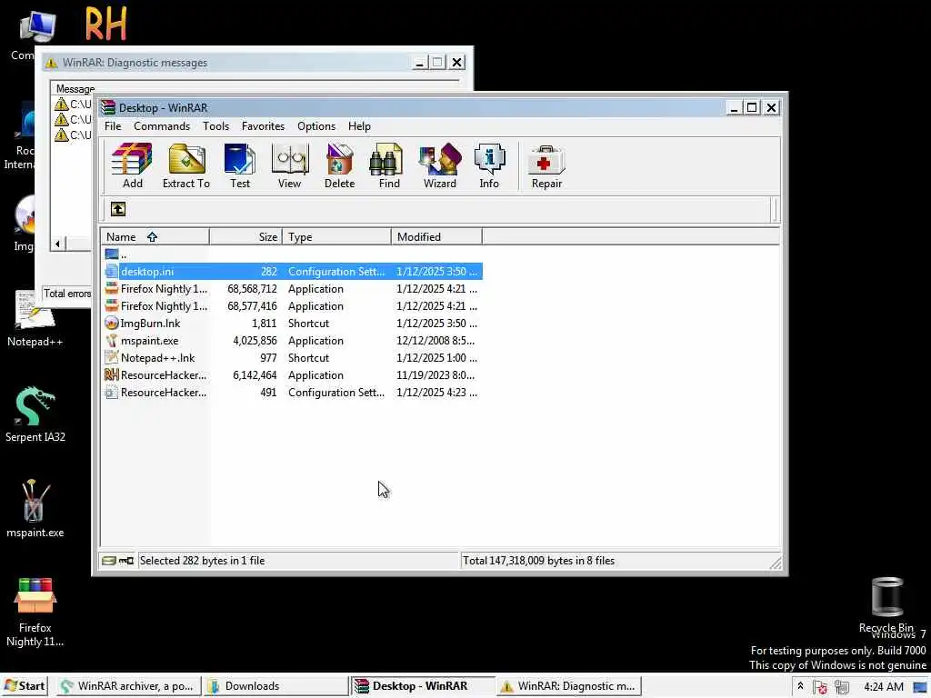
Task: Click the Add toolbar icon in WinRAR
Action: (132, 165)
